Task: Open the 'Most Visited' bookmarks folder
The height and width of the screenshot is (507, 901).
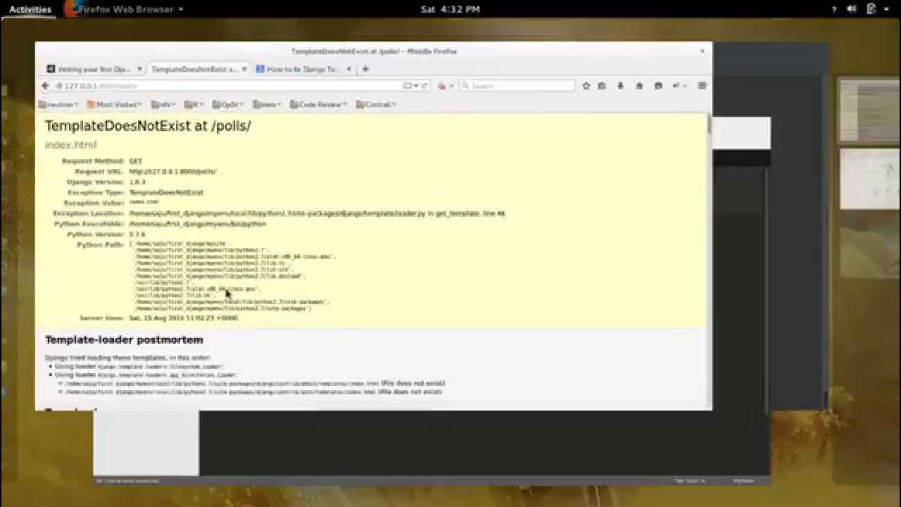Action: click(115, 104)
